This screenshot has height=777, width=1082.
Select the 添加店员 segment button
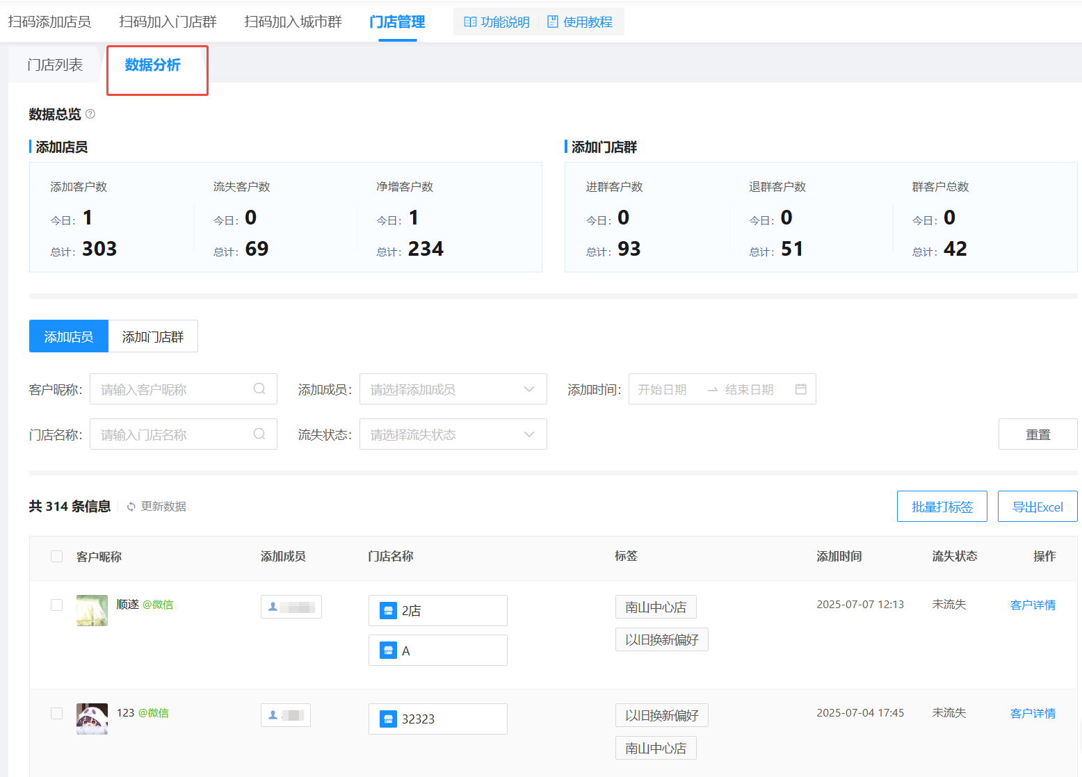click(69, 336)
